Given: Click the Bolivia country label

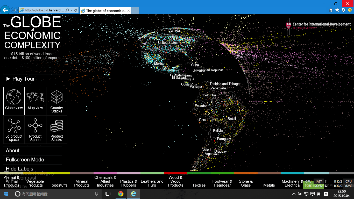Looking at the screenshot, I should [218, 131].
